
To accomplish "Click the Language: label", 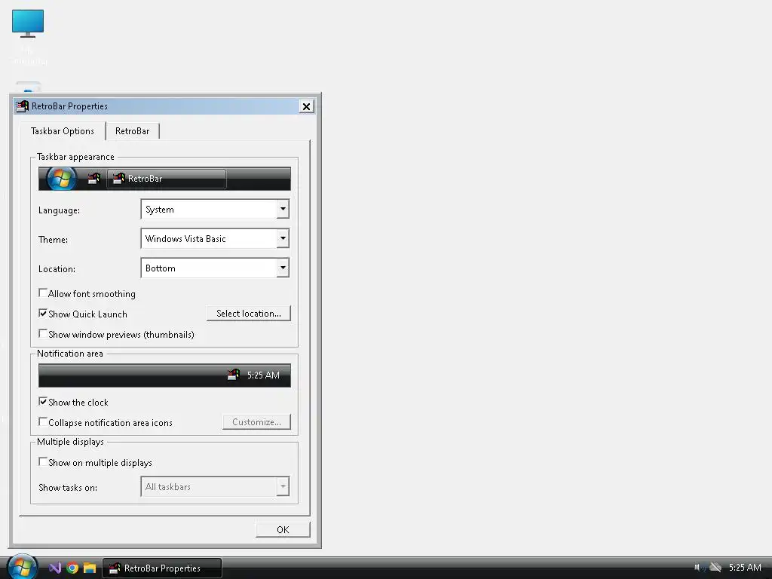I will tap(59, 210).
